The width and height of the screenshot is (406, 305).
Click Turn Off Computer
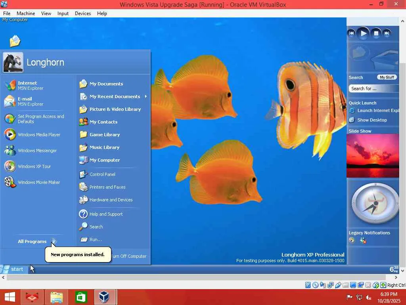pyautogui.click(x=129, y=256)
